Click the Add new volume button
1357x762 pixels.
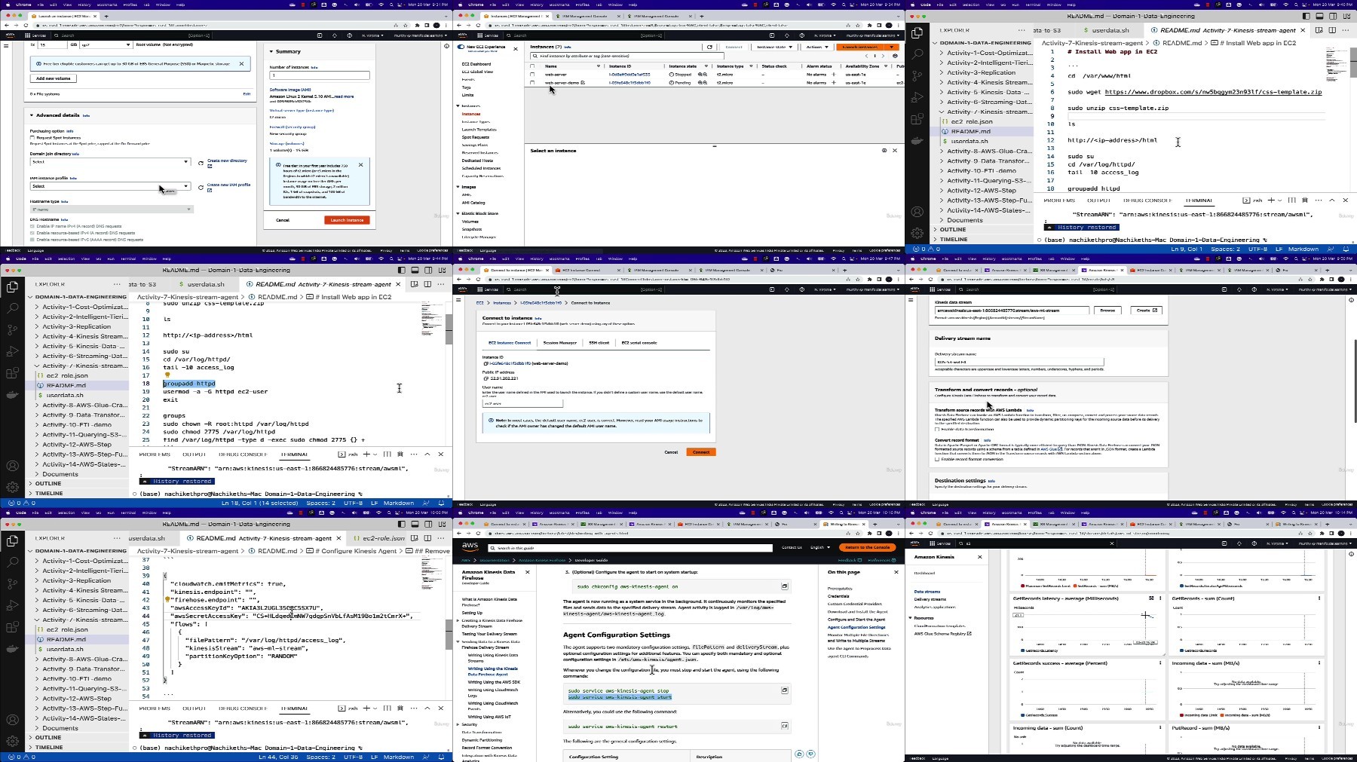click(54, 78)
